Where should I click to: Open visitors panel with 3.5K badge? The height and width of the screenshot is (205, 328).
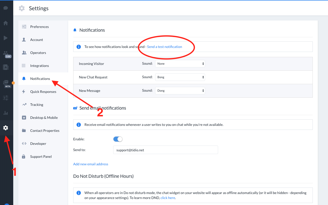point(5,53)
